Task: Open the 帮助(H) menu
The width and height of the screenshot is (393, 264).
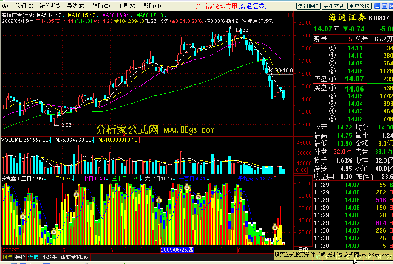Action: coord(152,6)
